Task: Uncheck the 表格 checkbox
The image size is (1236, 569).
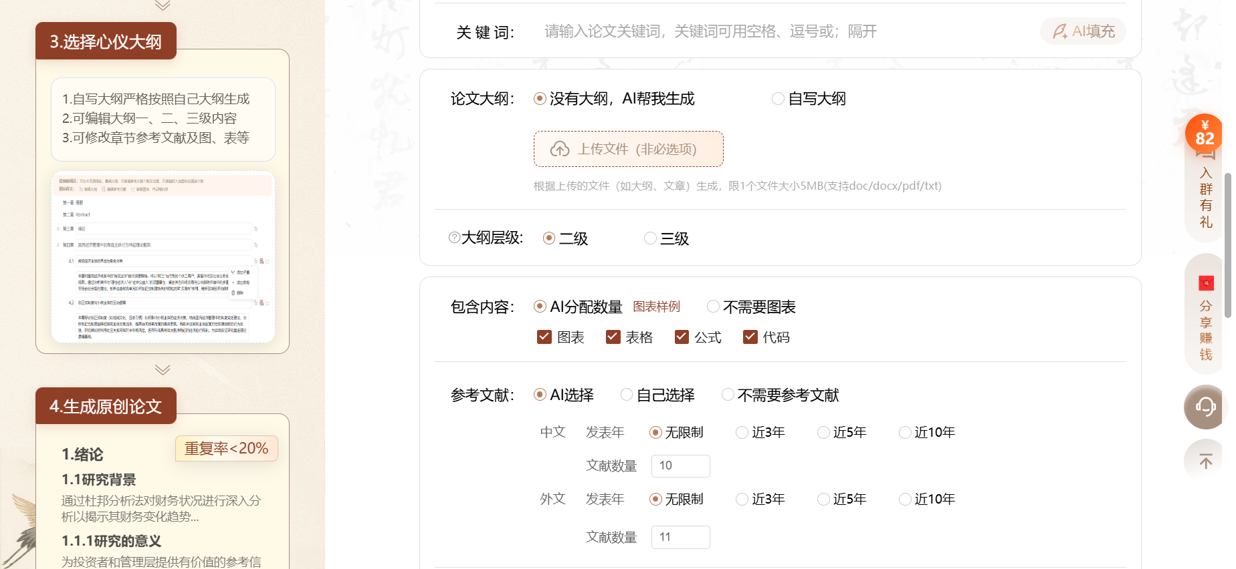Action: 613,337
